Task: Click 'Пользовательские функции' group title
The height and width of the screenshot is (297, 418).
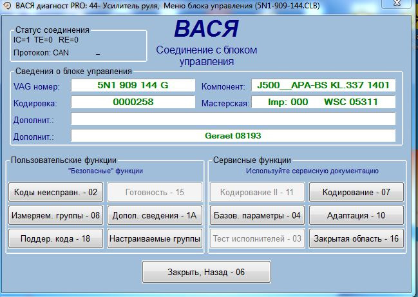Action: pos(64,160)
